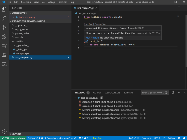Close the test_compute.py editor tab
This screenshot has height=140, width=187.
point(96,8)
